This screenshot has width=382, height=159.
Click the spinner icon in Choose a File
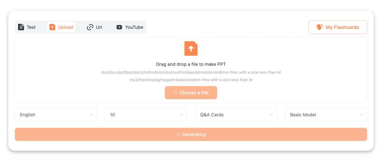click(175, 93)
